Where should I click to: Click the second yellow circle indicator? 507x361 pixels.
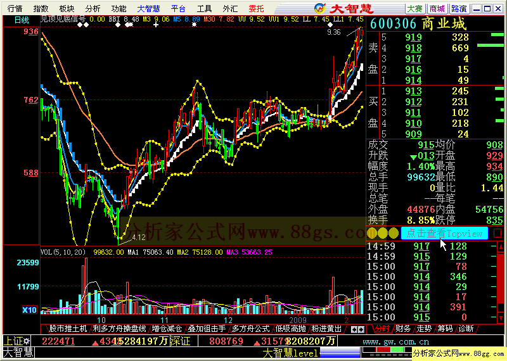[x=383, y=232]
